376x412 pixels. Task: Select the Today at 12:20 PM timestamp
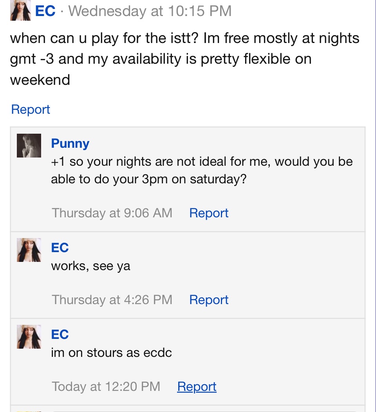coord(106,386)
